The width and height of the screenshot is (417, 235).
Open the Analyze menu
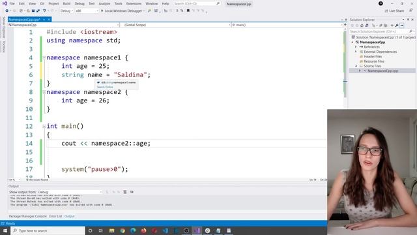(x=104, y=4)
